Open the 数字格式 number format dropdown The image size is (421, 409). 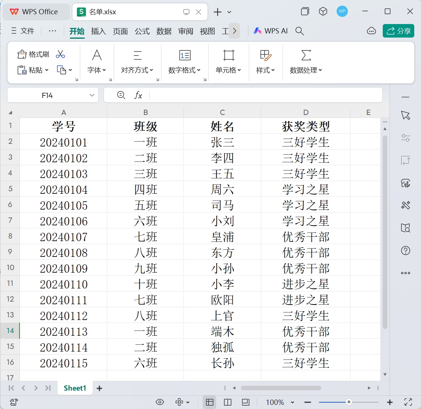point(184,70)
